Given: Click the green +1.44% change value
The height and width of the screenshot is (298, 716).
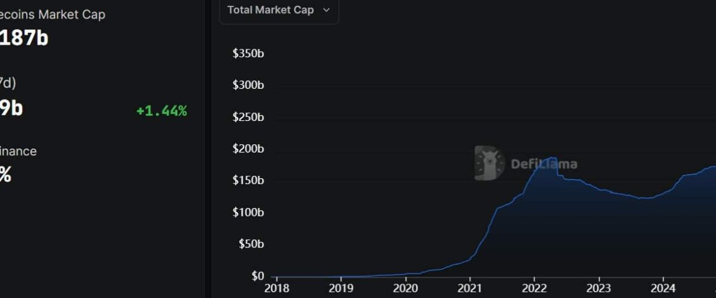Looking at the screenshot, I should click(161, 111).
